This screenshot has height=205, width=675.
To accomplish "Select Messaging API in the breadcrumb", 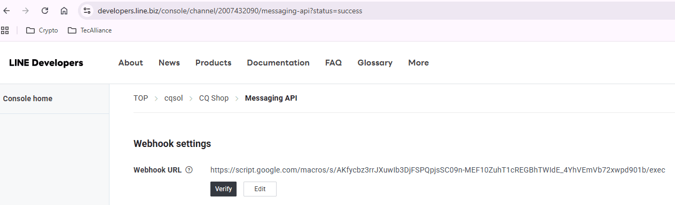I will point(271,98).
